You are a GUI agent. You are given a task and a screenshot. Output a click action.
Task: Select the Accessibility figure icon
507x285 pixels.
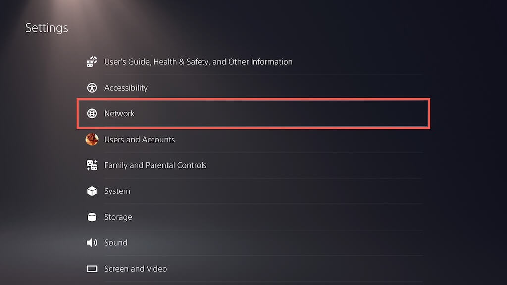coord(92,88)
